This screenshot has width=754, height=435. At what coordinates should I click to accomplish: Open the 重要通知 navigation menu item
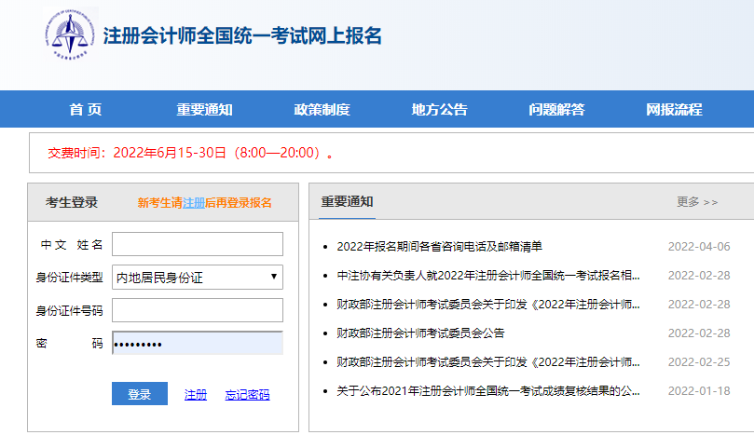click(x=204, y=110)
